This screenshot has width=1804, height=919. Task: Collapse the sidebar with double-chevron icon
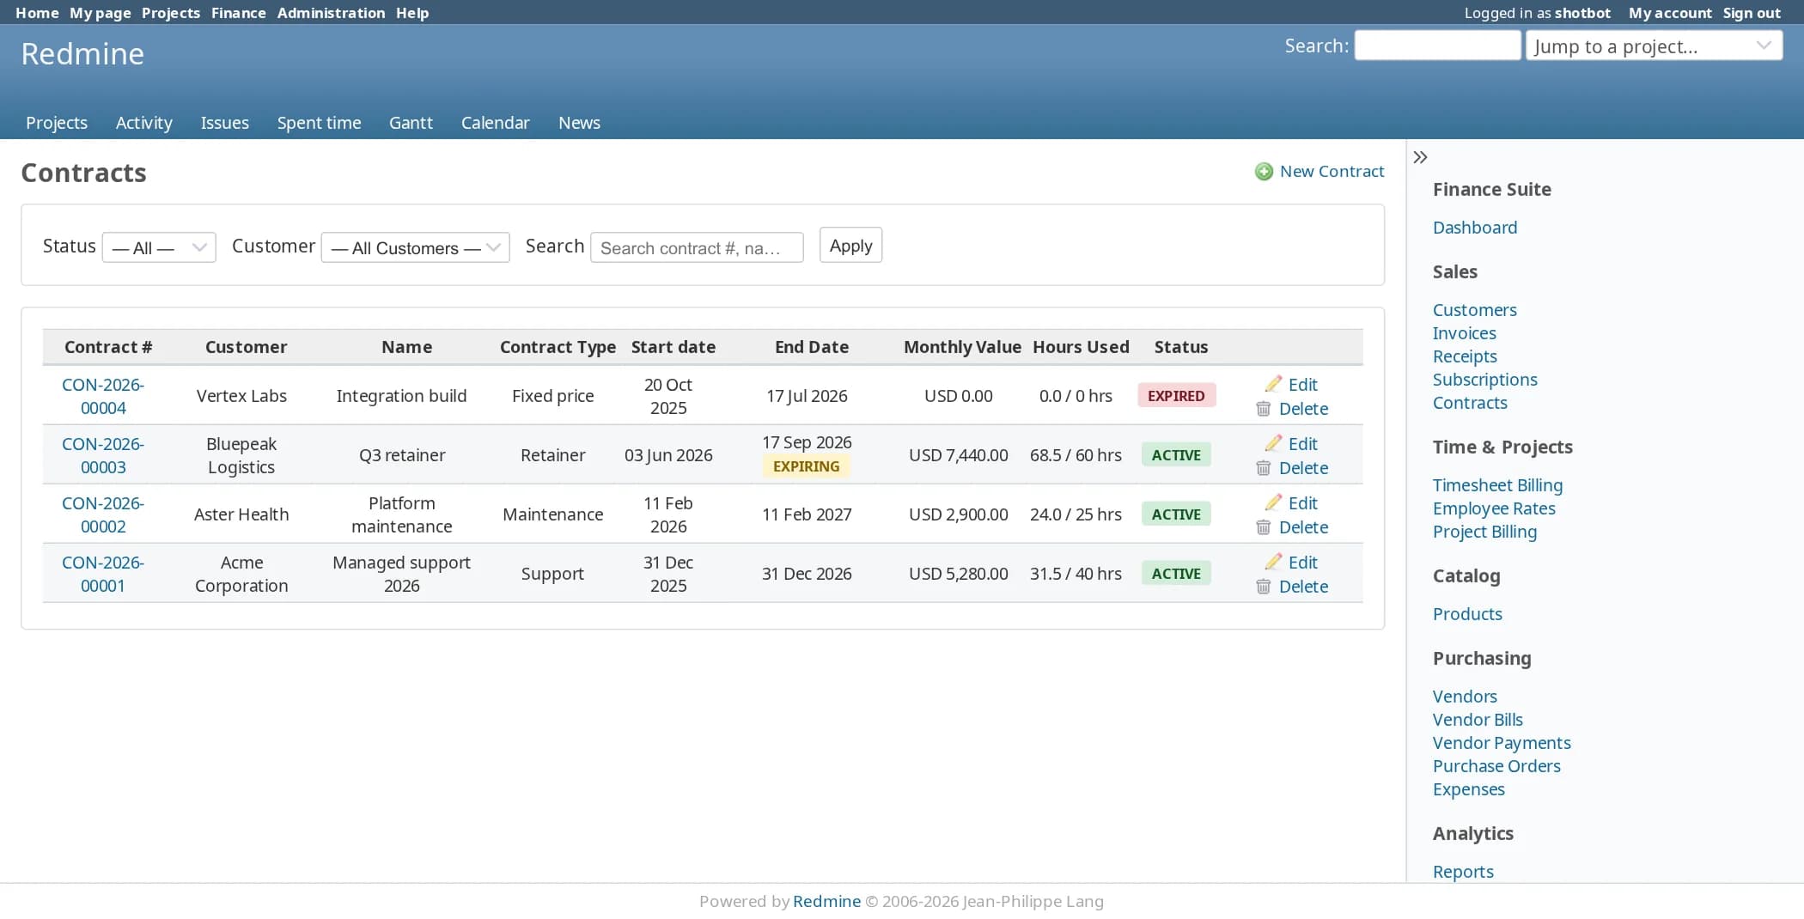coord(1420,157)
